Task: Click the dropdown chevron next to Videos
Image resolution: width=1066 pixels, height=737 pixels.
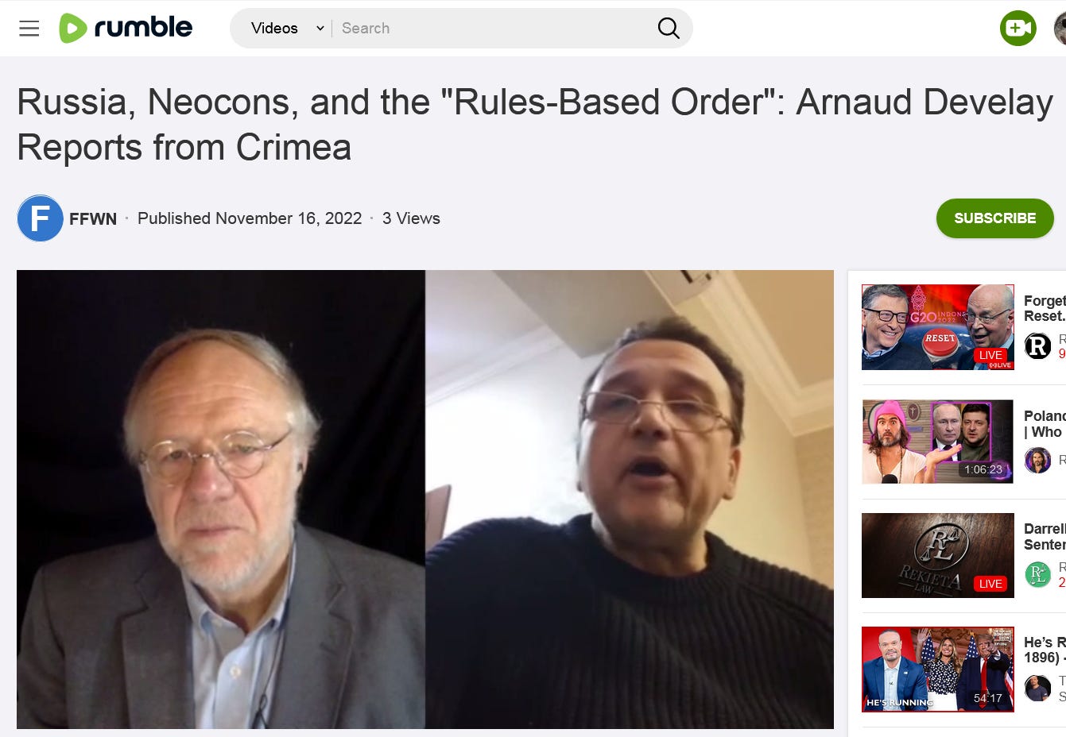Action: click(x=320, y=29)
